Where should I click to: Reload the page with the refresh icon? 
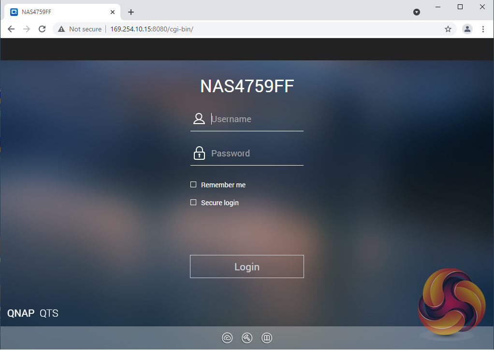42,29
